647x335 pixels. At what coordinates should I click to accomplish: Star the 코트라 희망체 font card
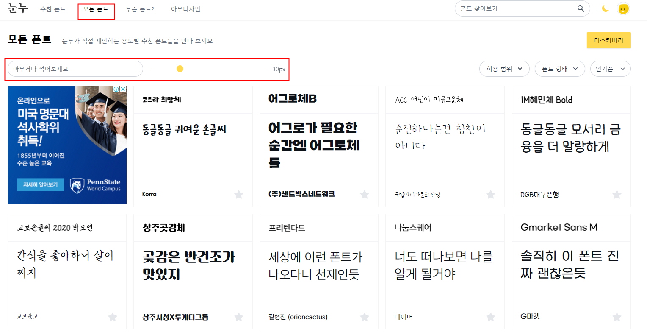[x=239, y=194]
